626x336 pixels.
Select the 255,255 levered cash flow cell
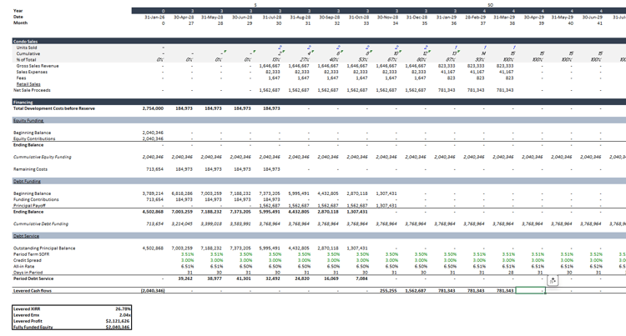click(388, 291)
